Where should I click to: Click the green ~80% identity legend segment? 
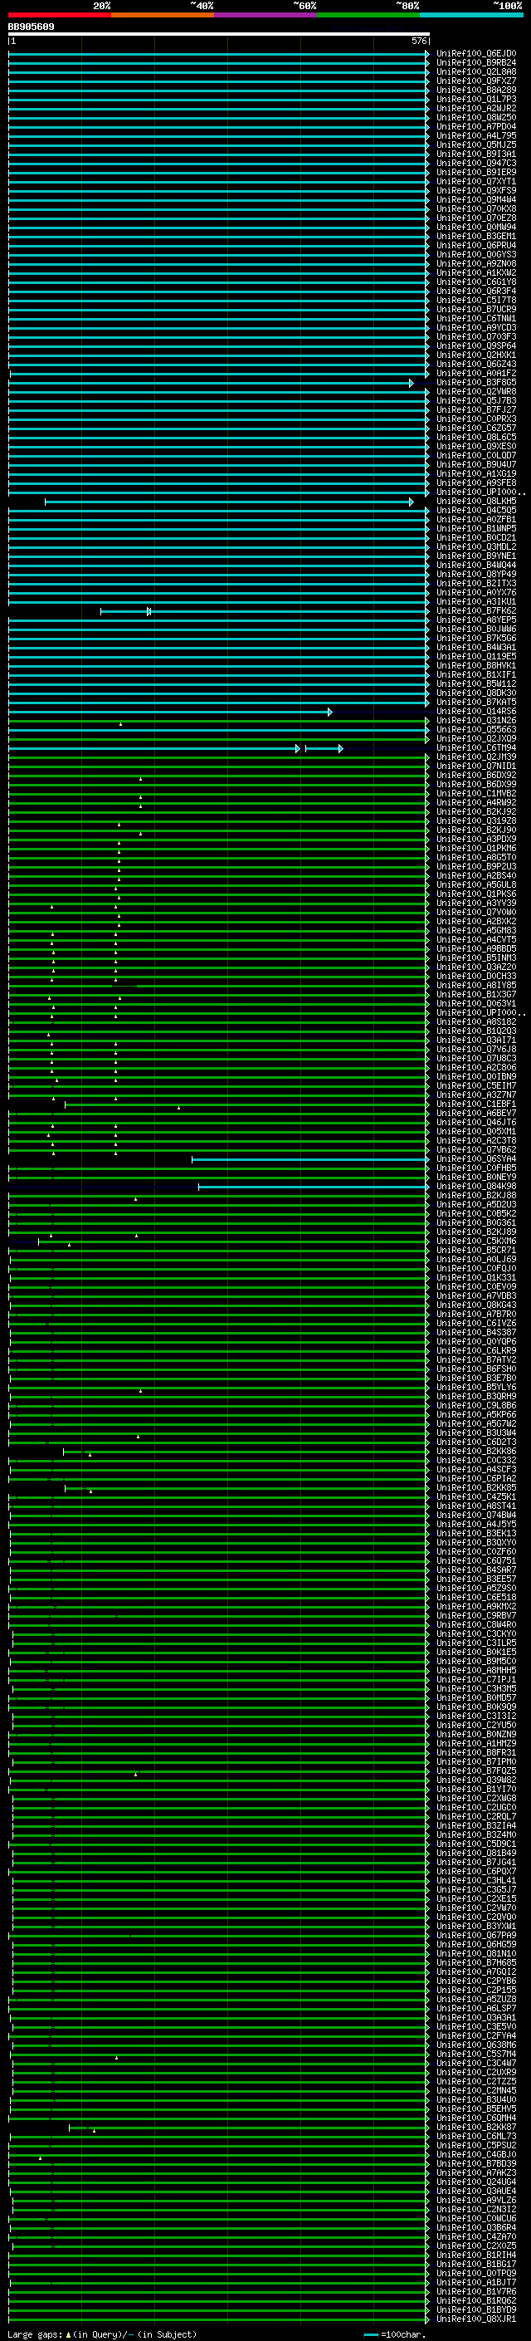point(368,16)
